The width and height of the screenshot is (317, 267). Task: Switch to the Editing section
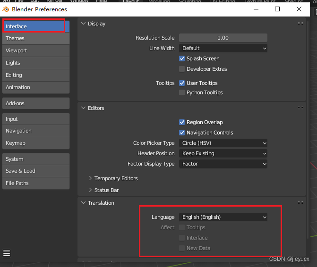36,75
